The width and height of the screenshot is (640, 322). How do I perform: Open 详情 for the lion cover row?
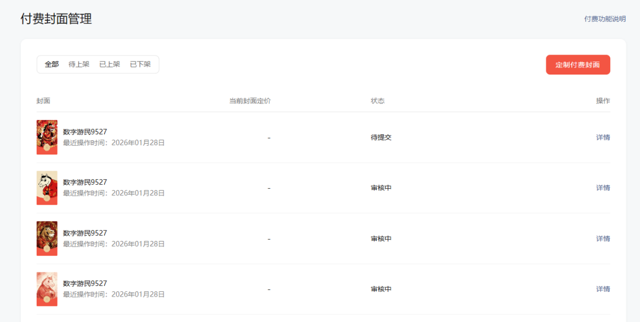(603, 239)
